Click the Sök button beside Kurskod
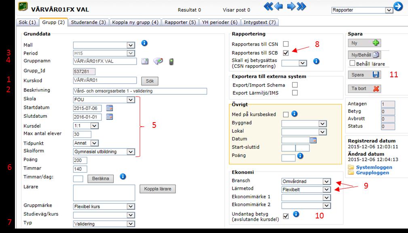Screen dimensions: 408x233 (x=150, y=81)
